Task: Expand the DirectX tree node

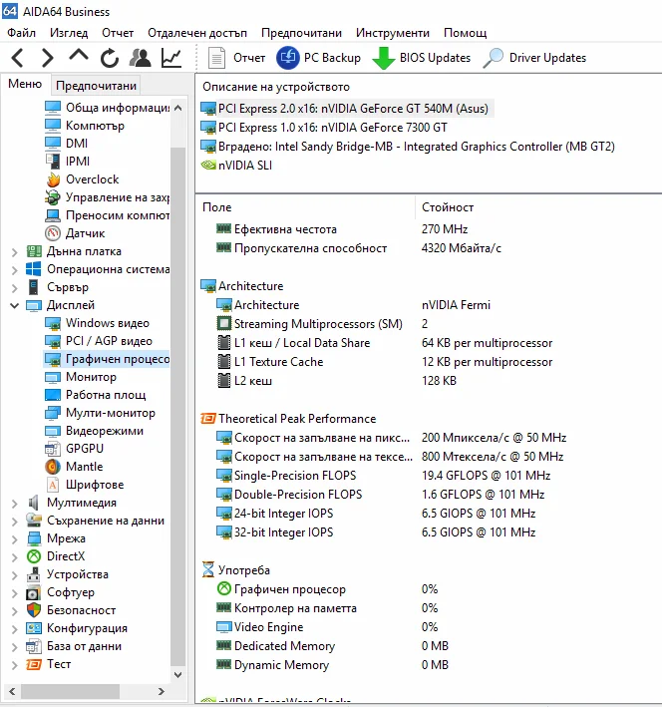Action: [x=14, y=557]
